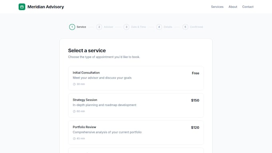This screenshot has width=272, height=153.
Task: Click 'Comprehensive analysis of your current portfolio'
Action: click(107, 132)
